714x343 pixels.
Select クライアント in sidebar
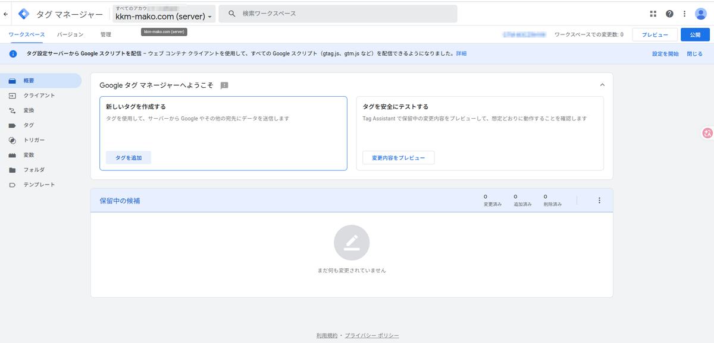click(40, 96)
